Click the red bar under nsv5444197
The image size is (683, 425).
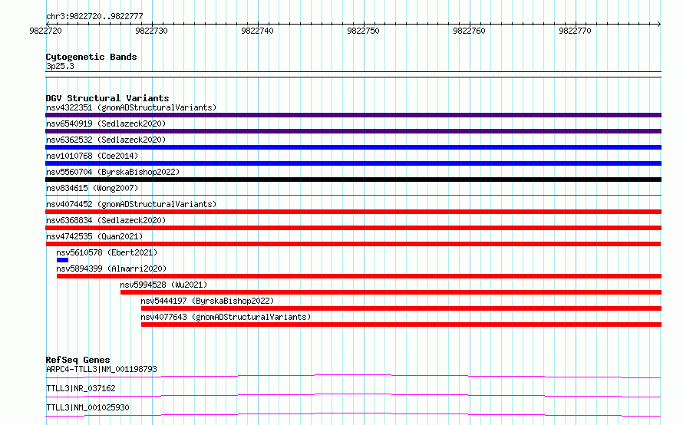(x=401, y=308)
